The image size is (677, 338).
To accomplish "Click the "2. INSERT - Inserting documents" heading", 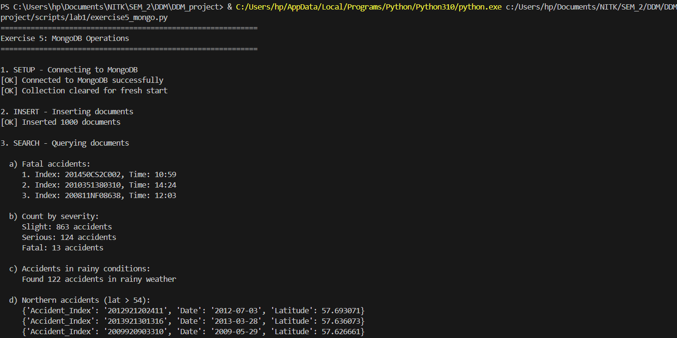I will click(x=67, y=112).
